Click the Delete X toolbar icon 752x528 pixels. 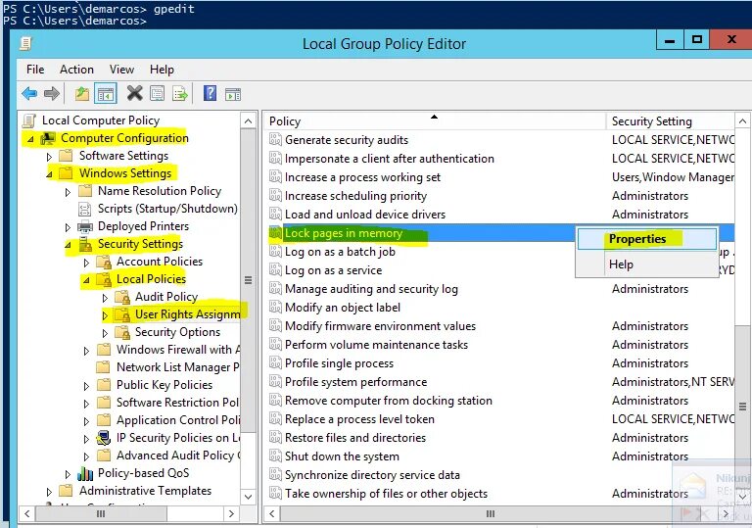pos(135,93)
